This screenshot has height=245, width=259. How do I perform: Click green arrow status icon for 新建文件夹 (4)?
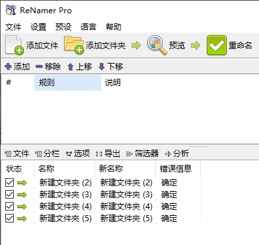22,207
